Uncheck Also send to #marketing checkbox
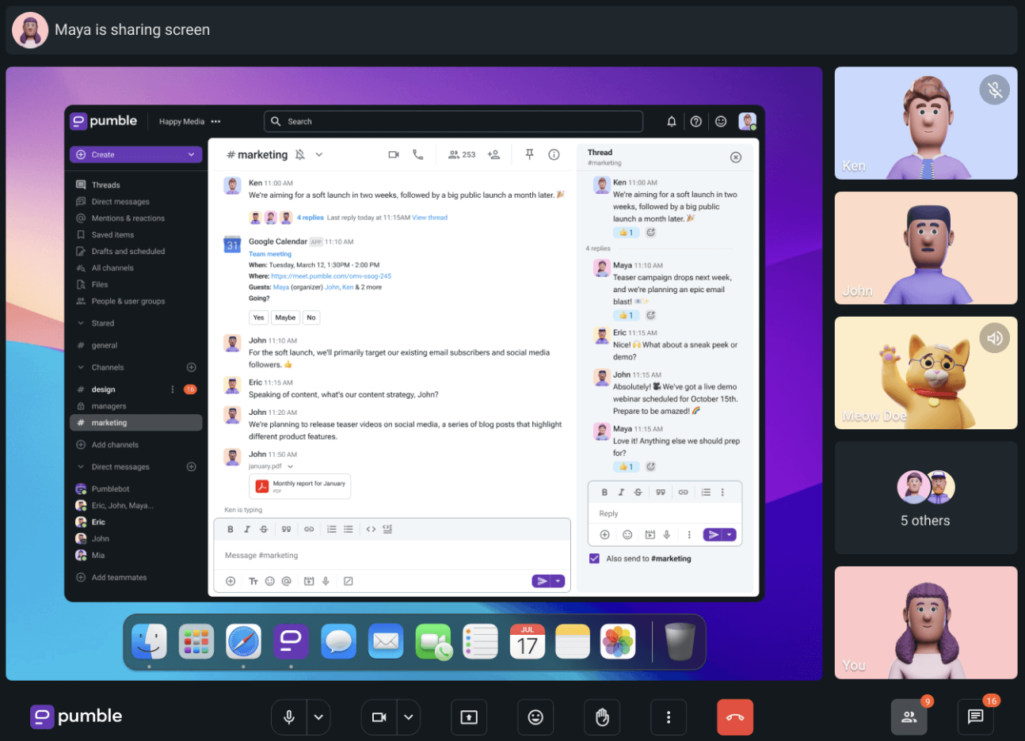 [x=594, y=559]
